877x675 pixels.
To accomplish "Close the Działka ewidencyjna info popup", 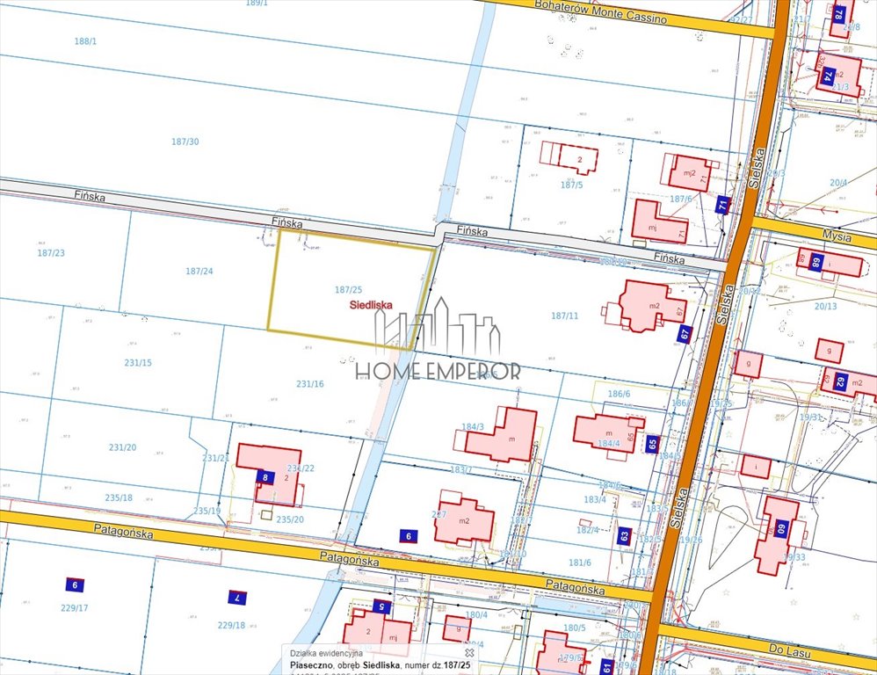I will pos(470,653).
